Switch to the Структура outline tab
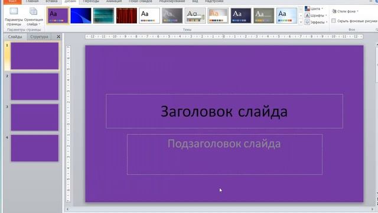 pyautogui.click(x=39, y=37)
